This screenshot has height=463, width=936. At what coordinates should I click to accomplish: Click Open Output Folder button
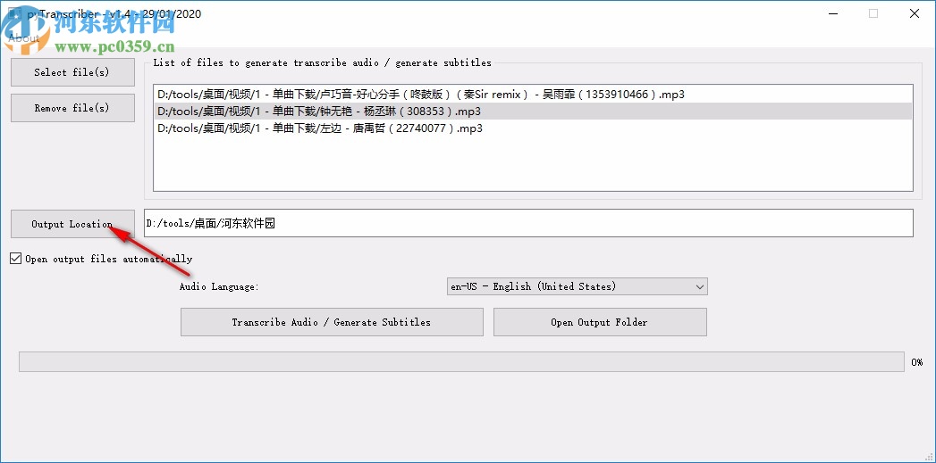(x=600, y=322)
